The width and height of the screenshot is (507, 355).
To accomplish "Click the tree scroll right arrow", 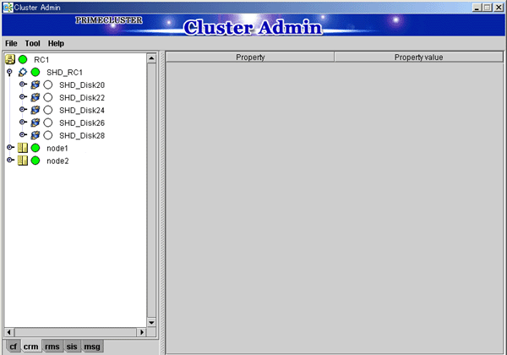I will (x=142, y=332).
